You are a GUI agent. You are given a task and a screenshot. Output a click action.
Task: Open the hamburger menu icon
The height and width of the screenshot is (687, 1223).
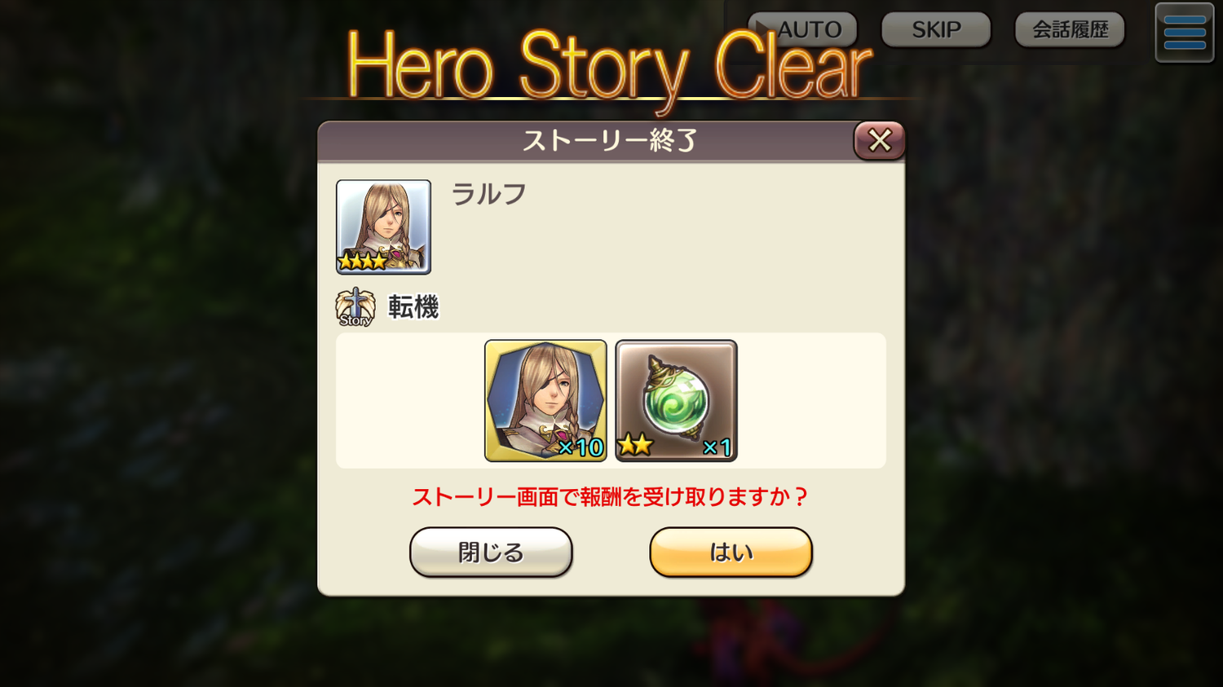pos(1185,33)
